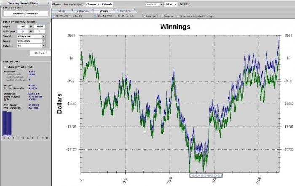The image size is (295, 186).
Task: Switch to the Data View tab
Action: click(83, 11)
